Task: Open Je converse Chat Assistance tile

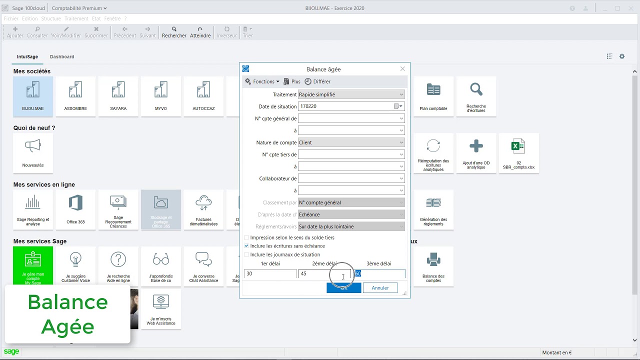Action: click(x=203, y=266)
